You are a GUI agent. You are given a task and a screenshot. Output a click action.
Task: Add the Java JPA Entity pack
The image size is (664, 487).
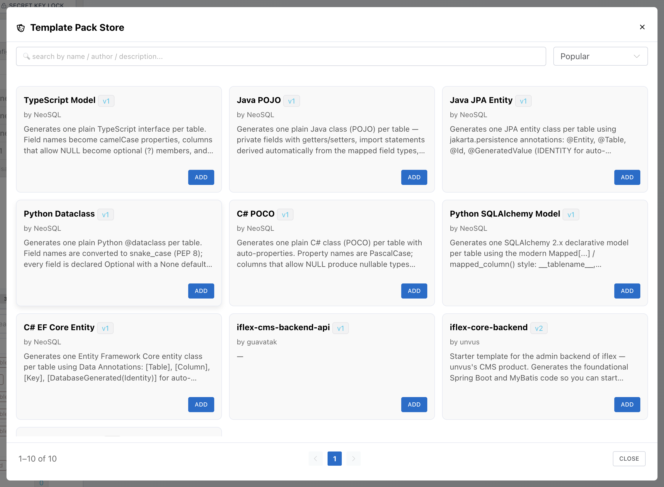(627, 177)
